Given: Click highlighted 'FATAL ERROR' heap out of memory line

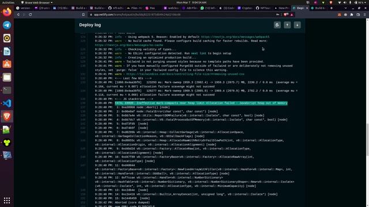Looking at the screenshot, I should pos(201,103).
